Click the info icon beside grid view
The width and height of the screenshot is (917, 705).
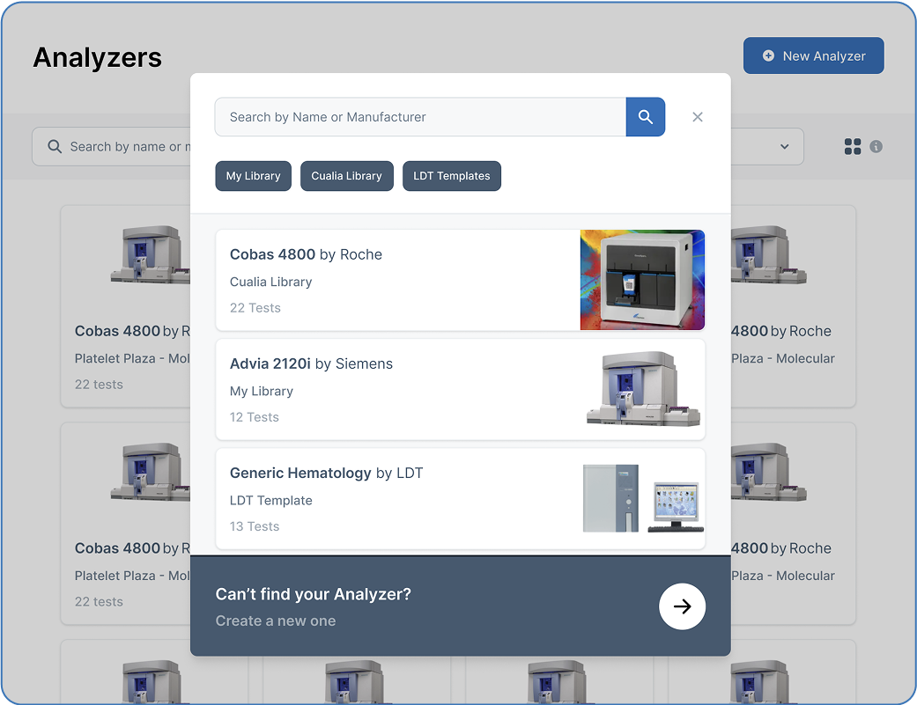click(x=876, y=147)
